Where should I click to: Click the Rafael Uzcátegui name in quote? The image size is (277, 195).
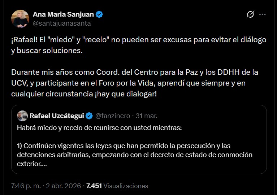[x=57, y=116]
